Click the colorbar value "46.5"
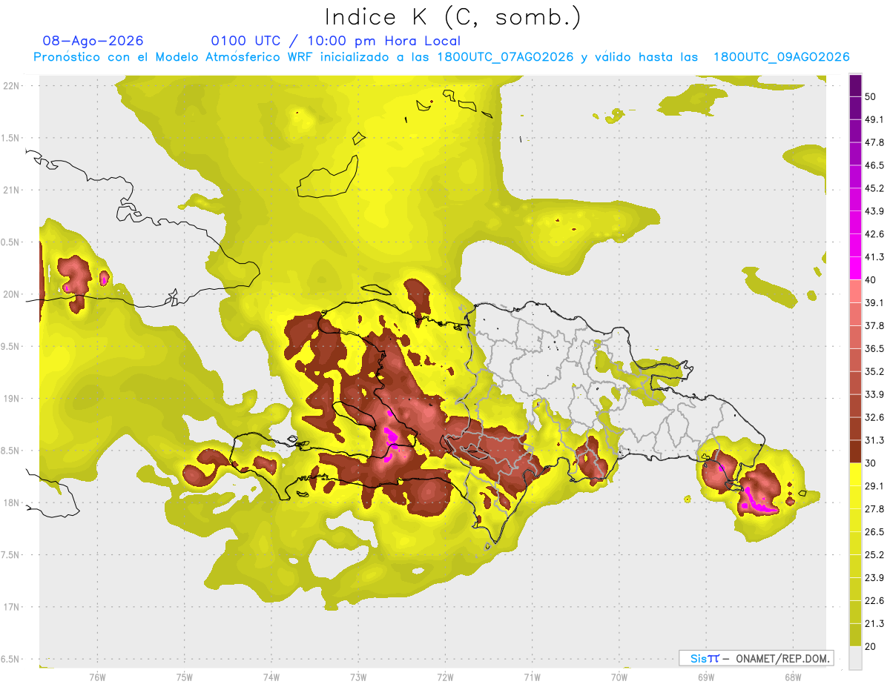Viewport: 890px width, 687px height. pyautogui.click(x=874, y=165)
